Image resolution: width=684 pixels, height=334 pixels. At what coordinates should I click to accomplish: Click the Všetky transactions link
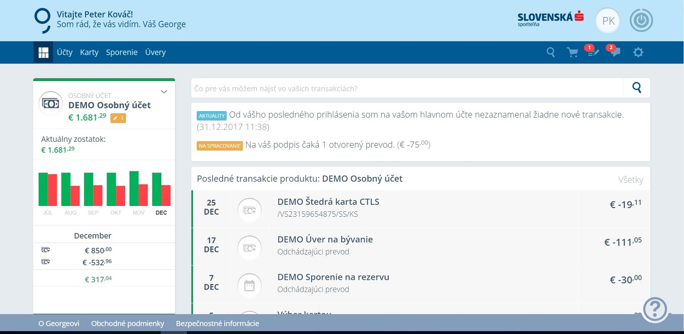pyautogui.click(x=630, y=180)
